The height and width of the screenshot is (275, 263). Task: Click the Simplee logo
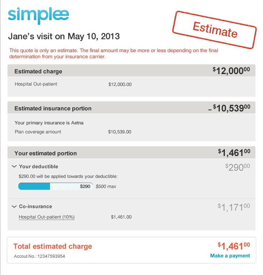click(38, 16)
